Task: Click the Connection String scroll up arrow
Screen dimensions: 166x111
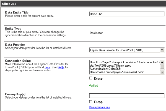Action: point(162,62)
